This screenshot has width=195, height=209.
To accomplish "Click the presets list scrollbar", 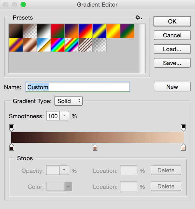I will click(x=142, y=49).
